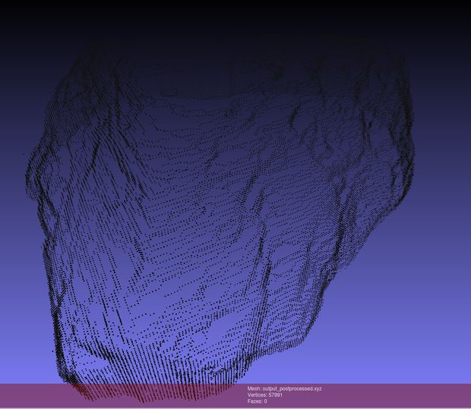This screenshot has width=471, height=409.
Task: Click the Faces: 0 count text
Action: pos(257,401)
